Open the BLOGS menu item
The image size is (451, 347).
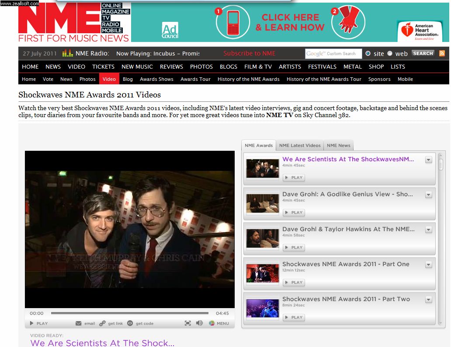pyautogui.click(x=229, y=67)
